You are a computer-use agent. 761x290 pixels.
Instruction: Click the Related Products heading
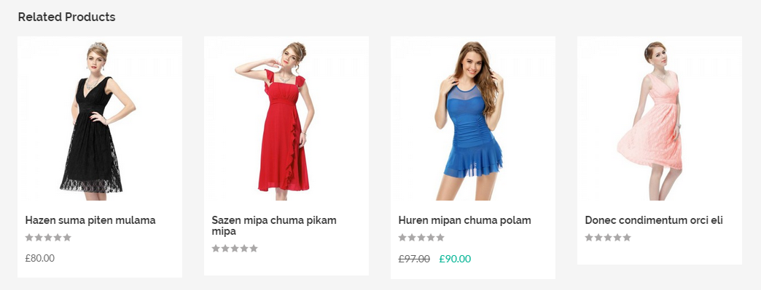pyautogui.click(x=66, y=17)
